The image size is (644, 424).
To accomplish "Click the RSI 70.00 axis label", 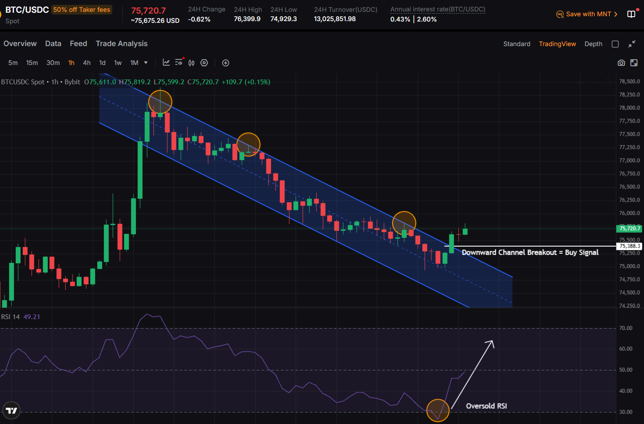I will tap(626, 328).
